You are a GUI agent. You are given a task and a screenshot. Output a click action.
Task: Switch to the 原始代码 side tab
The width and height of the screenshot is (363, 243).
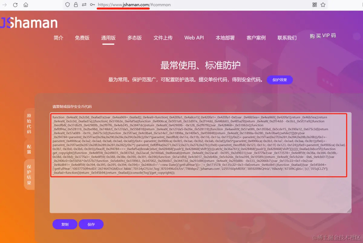click(29, 124)
